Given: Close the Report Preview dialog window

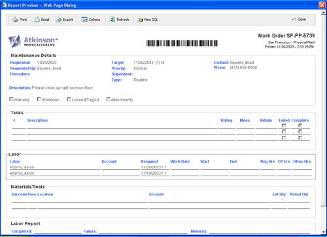Looking at the screenshot, I should point(322,5).
